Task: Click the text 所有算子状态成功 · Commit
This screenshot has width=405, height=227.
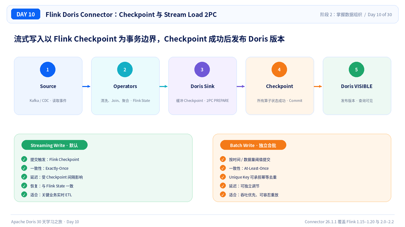Action: (x=280, y=101)
